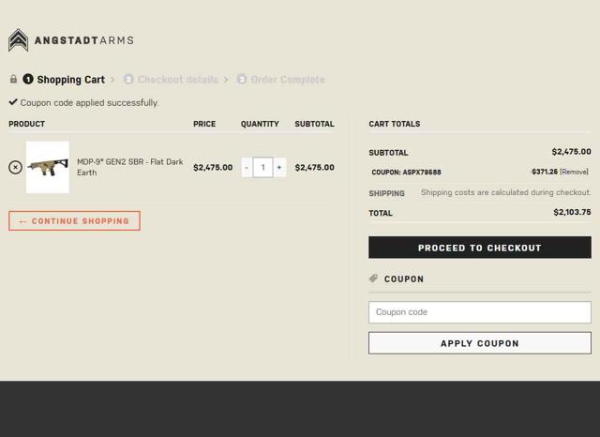Click Proceed to Checkout

[x=480, y=248]
